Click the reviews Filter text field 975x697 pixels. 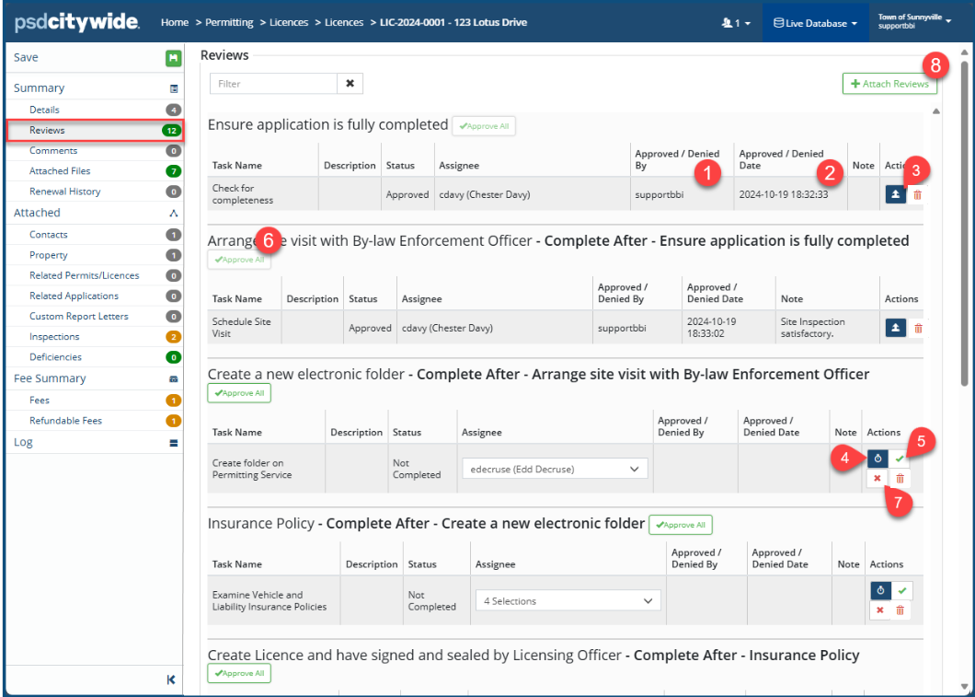[x=273, y=84]
